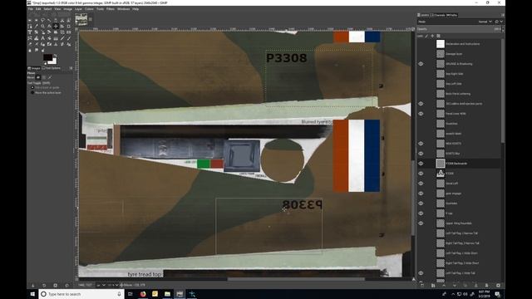The image size is (532, 299).
Task: Open the Tool Options tab menu
Action: pyautogui.click(x=71, y=68)
